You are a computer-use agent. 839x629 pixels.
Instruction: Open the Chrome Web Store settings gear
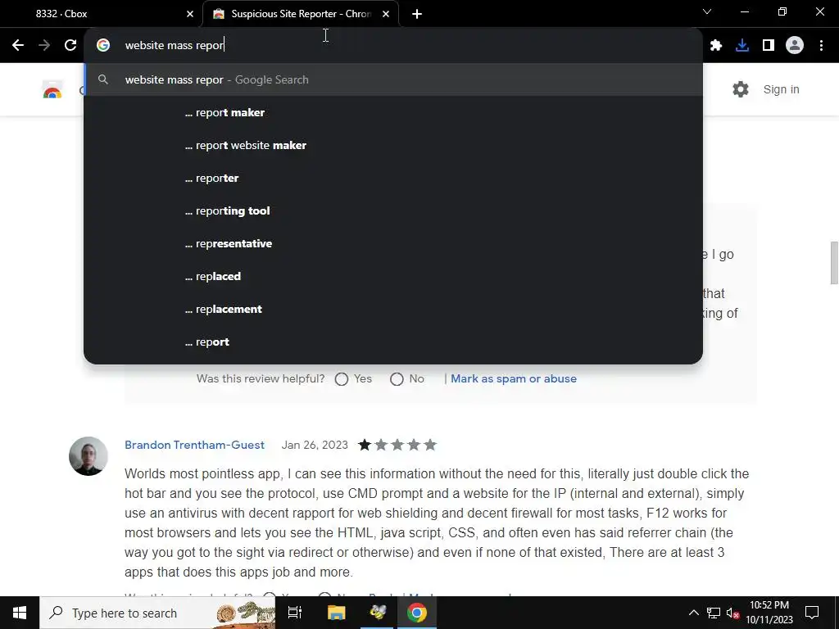[741, 89]
